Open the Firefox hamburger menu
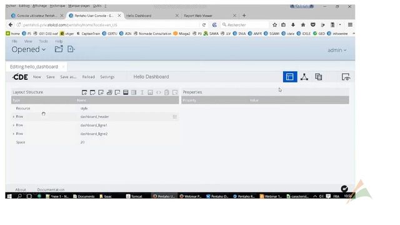The width and height of the screenshot is (400, 225). coord(350,25)
